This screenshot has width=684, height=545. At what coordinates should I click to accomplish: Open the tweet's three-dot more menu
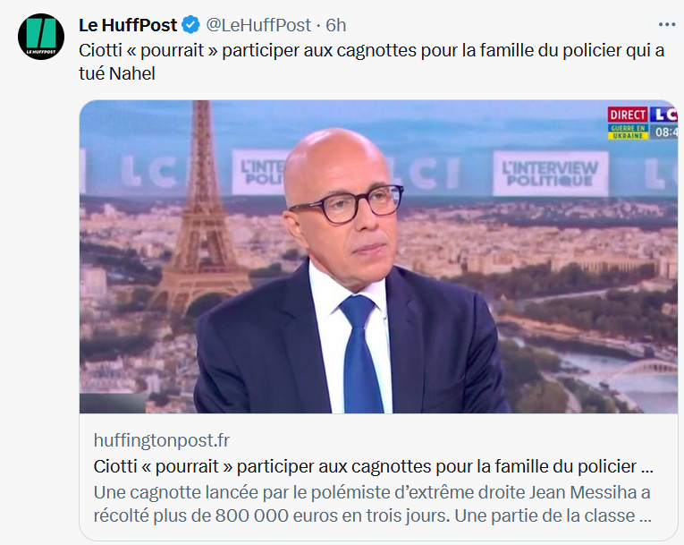[666, 24]
